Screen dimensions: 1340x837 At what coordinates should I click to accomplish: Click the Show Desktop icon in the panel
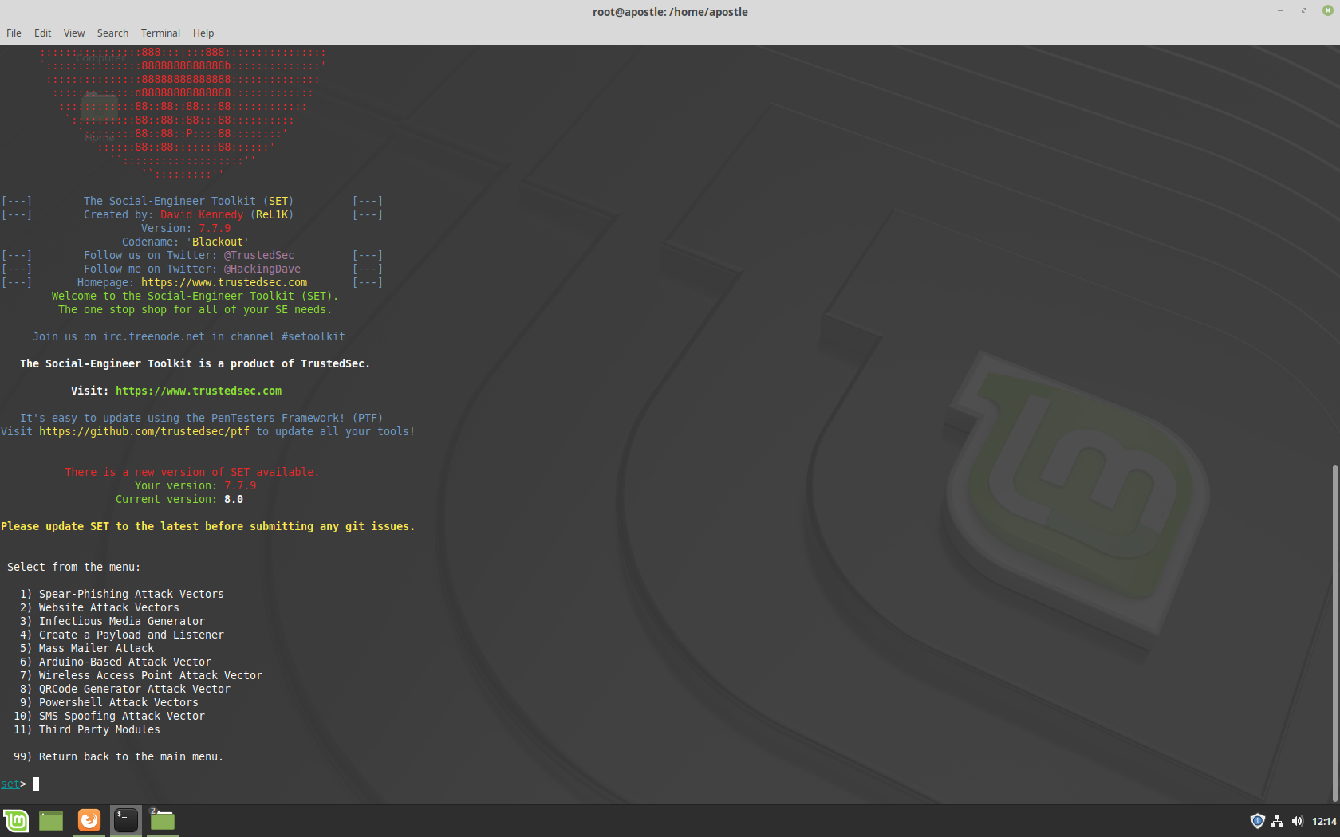tap(51, 820)
